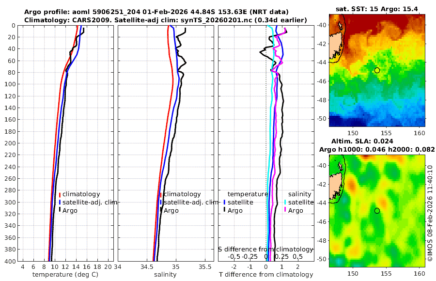Click the 'Altim. SLA: 0.024' label
436x281 pixels.
click(x=362, y=141)
